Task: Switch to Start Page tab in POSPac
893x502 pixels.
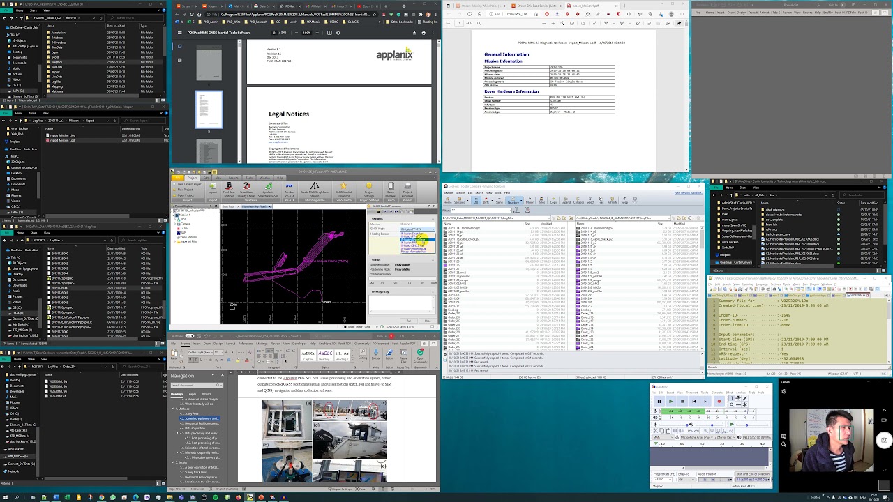Action: point(229,206)
